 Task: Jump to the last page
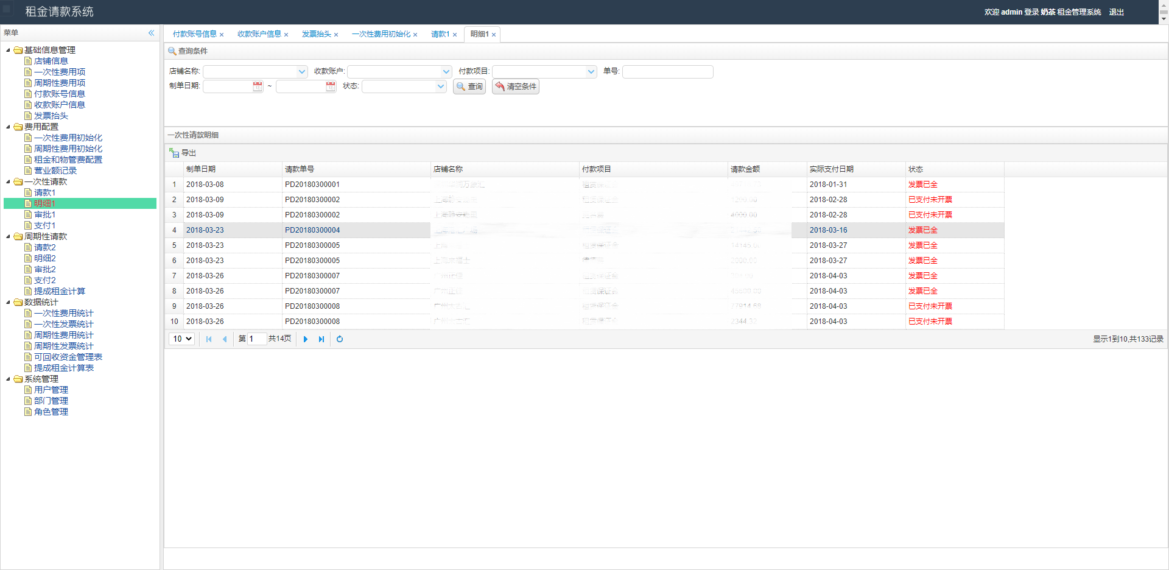pos(321,339)
